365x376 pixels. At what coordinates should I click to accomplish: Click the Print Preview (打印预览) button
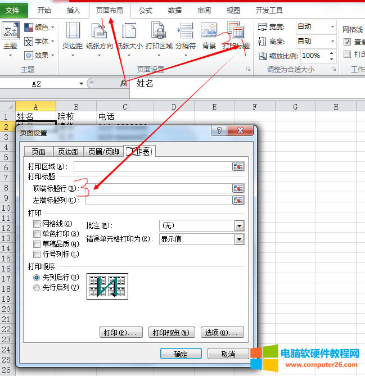point(172,332)
